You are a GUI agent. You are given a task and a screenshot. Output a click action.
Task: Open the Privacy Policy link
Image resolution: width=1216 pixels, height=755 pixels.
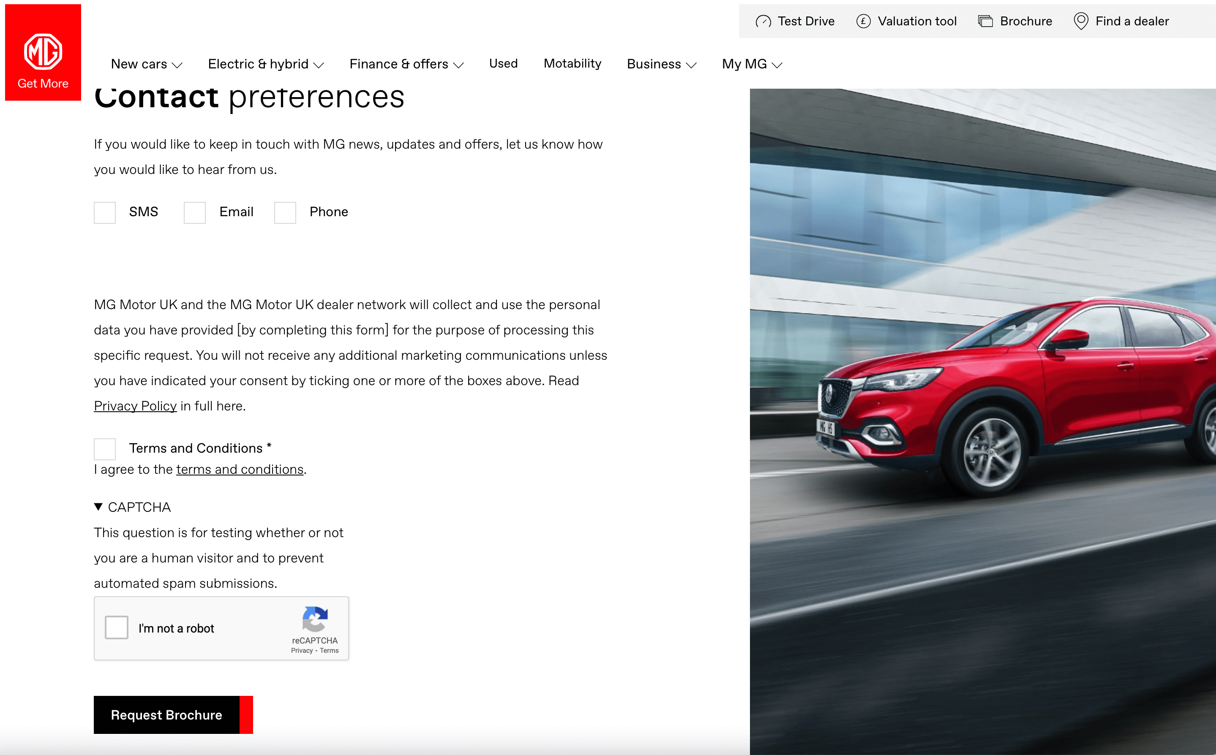[x=135, y=407]
